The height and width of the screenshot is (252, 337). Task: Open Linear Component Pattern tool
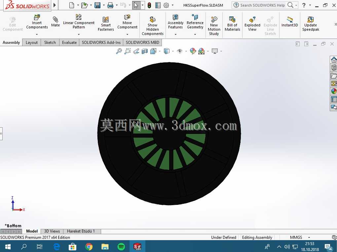(x=79, y=21)
